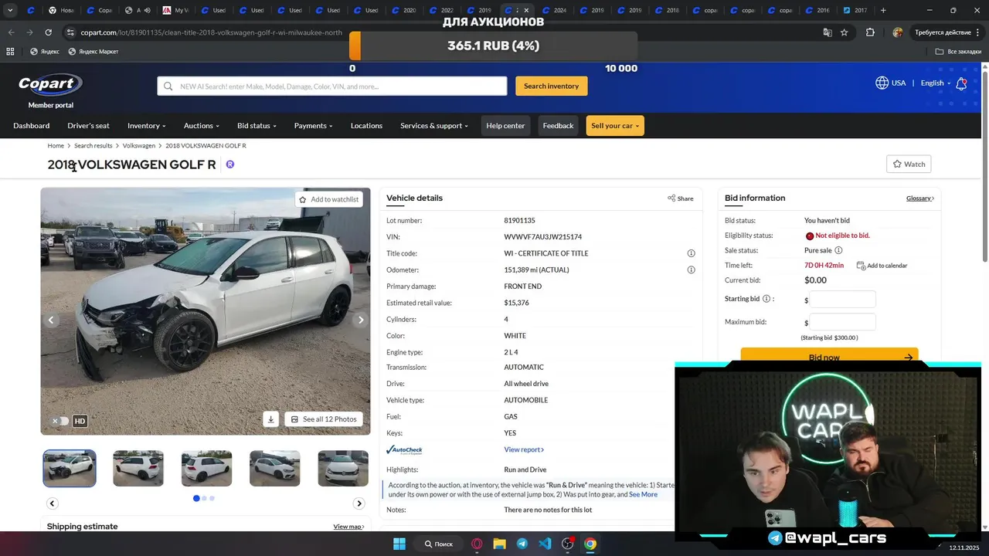Click in the search inventory field

click(332, 86)
